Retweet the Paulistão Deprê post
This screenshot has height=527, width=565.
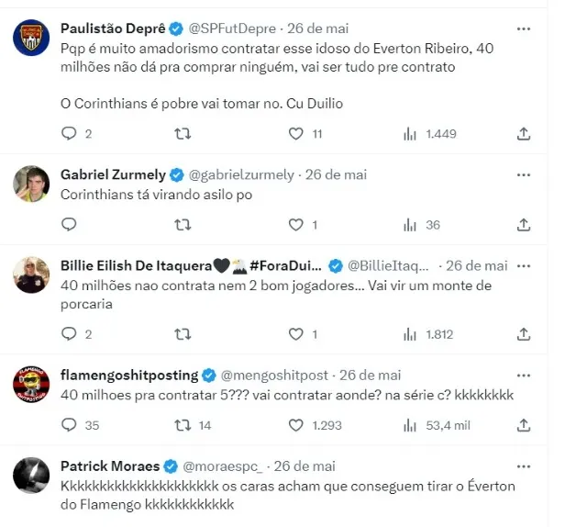183,134
